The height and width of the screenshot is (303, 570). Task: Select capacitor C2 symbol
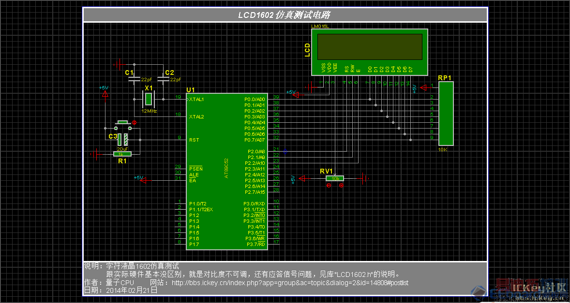(163, 79)
